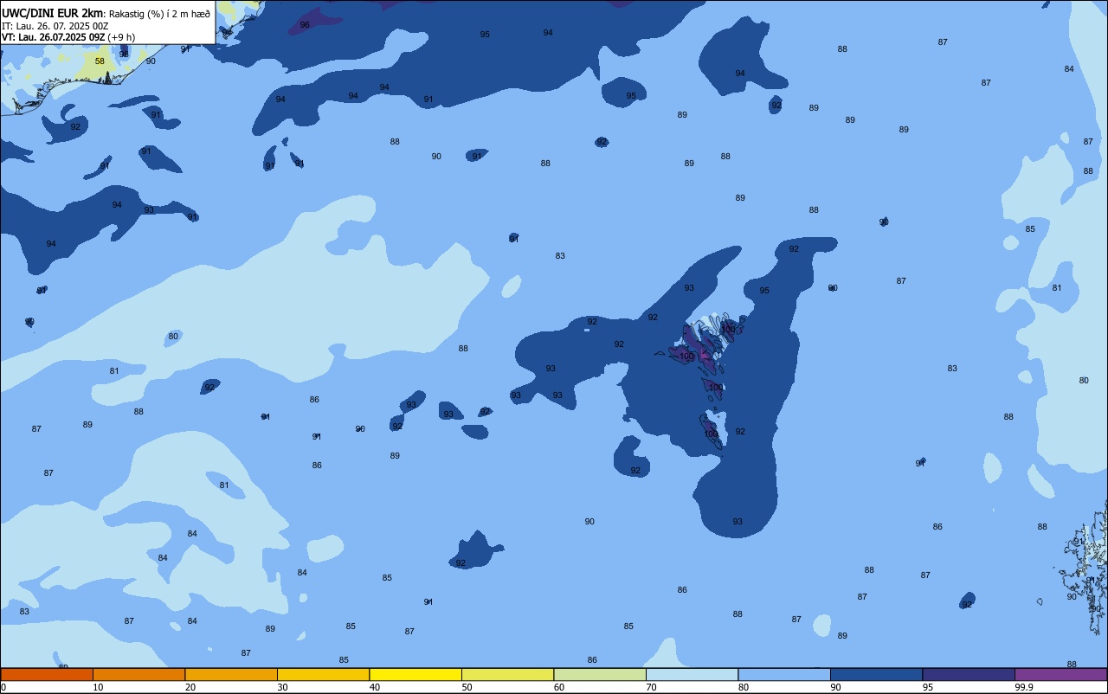Select the 30–40 golden legend swatch
Screen dimensions: 1108x694
[323, 675]
